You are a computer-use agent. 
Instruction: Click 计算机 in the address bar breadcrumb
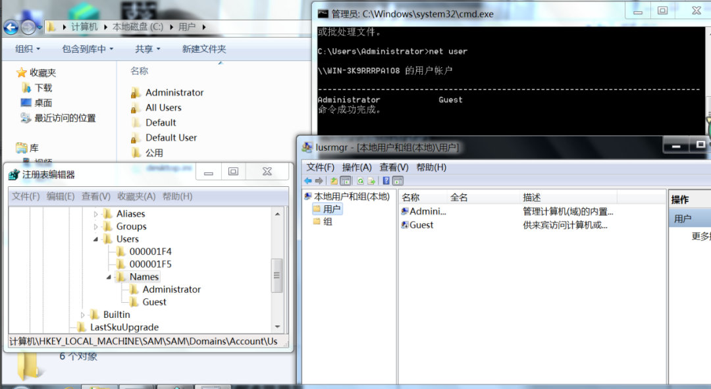pyautogui.click(x=84, y=20)
